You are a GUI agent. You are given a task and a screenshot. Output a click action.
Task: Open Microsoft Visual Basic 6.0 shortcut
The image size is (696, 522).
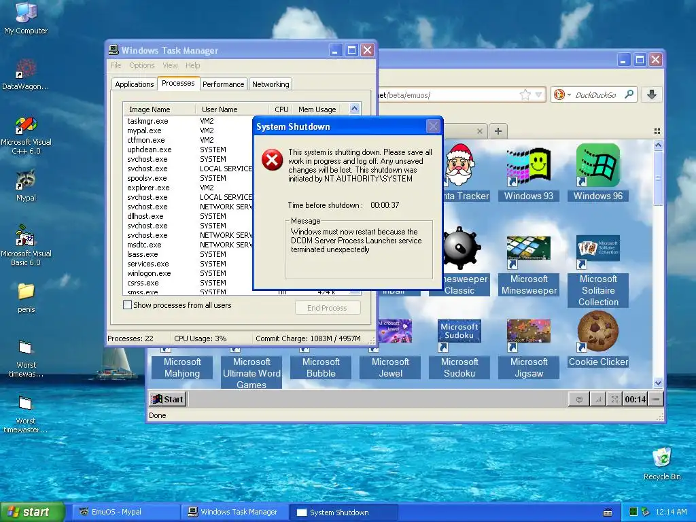point(26,245)
